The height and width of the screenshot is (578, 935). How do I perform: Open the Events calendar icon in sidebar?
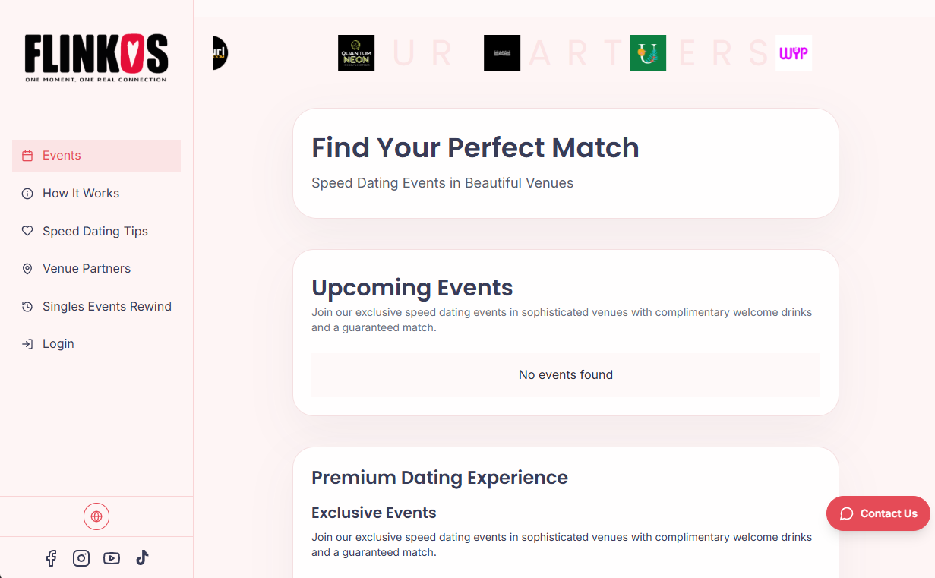click(27, 155)
